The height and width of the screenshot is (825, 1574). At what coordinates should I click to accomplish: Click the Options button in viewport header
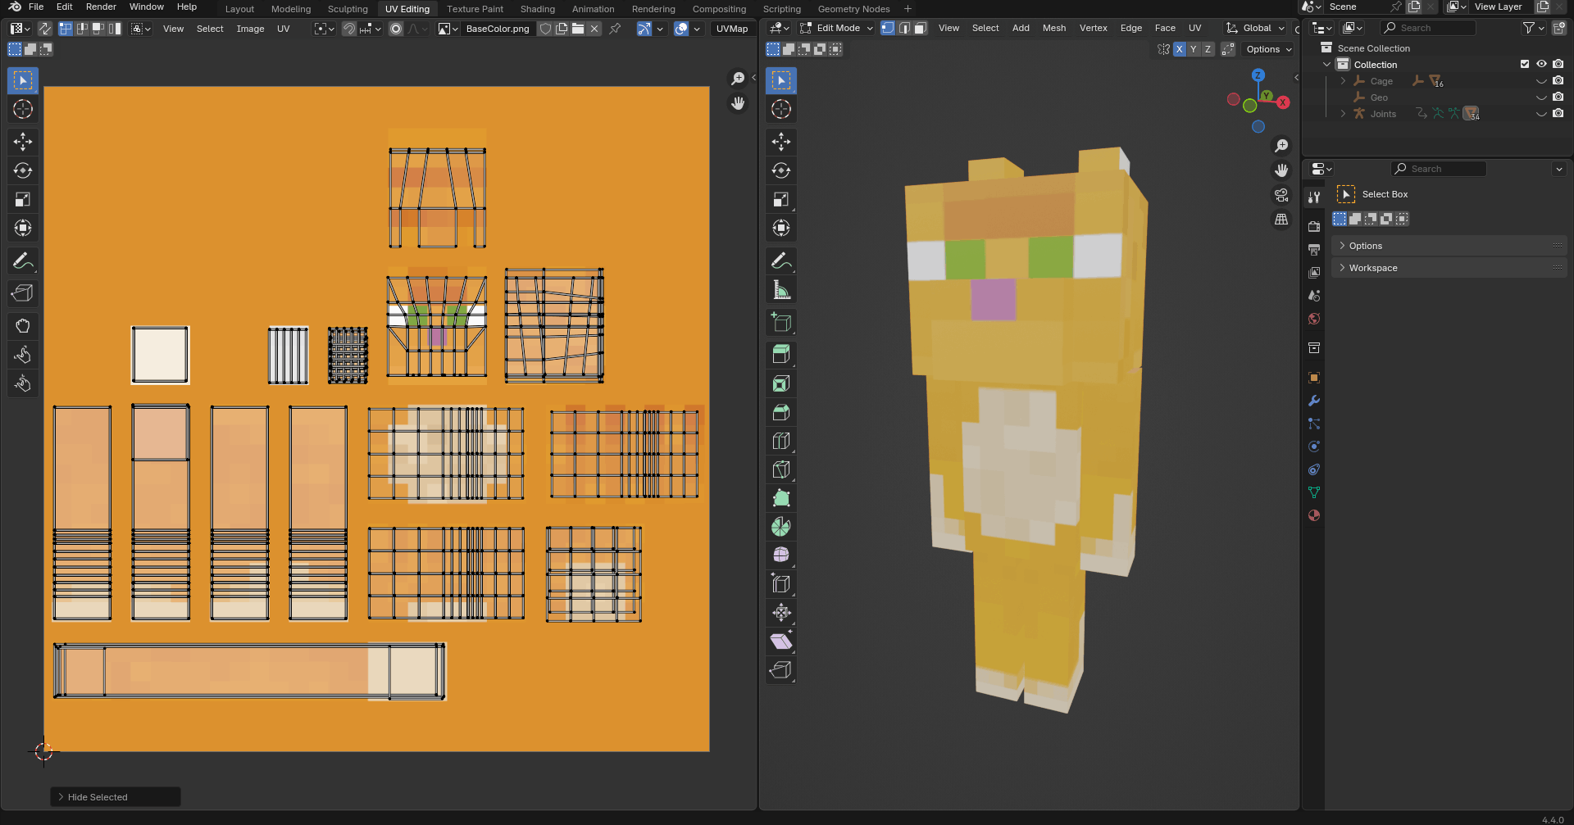coord(1268,49)
